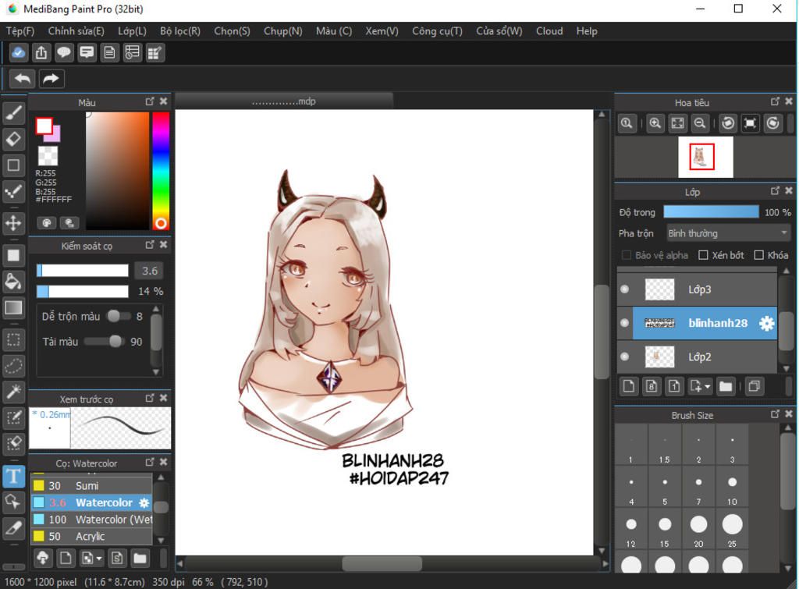This screenshot has width=799, height=589.
Task: Open the Pha trộn blend mode dropdown
Action: [x=729, y=233]
